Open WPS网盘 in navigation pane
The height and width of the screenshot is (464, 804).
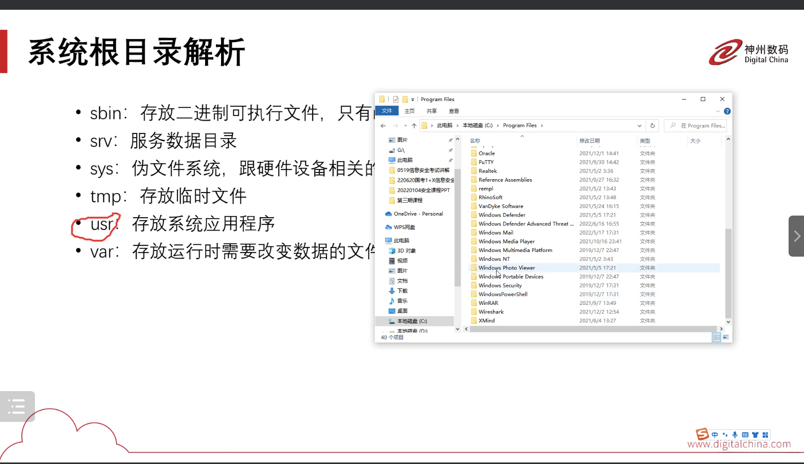pos(404,227)
